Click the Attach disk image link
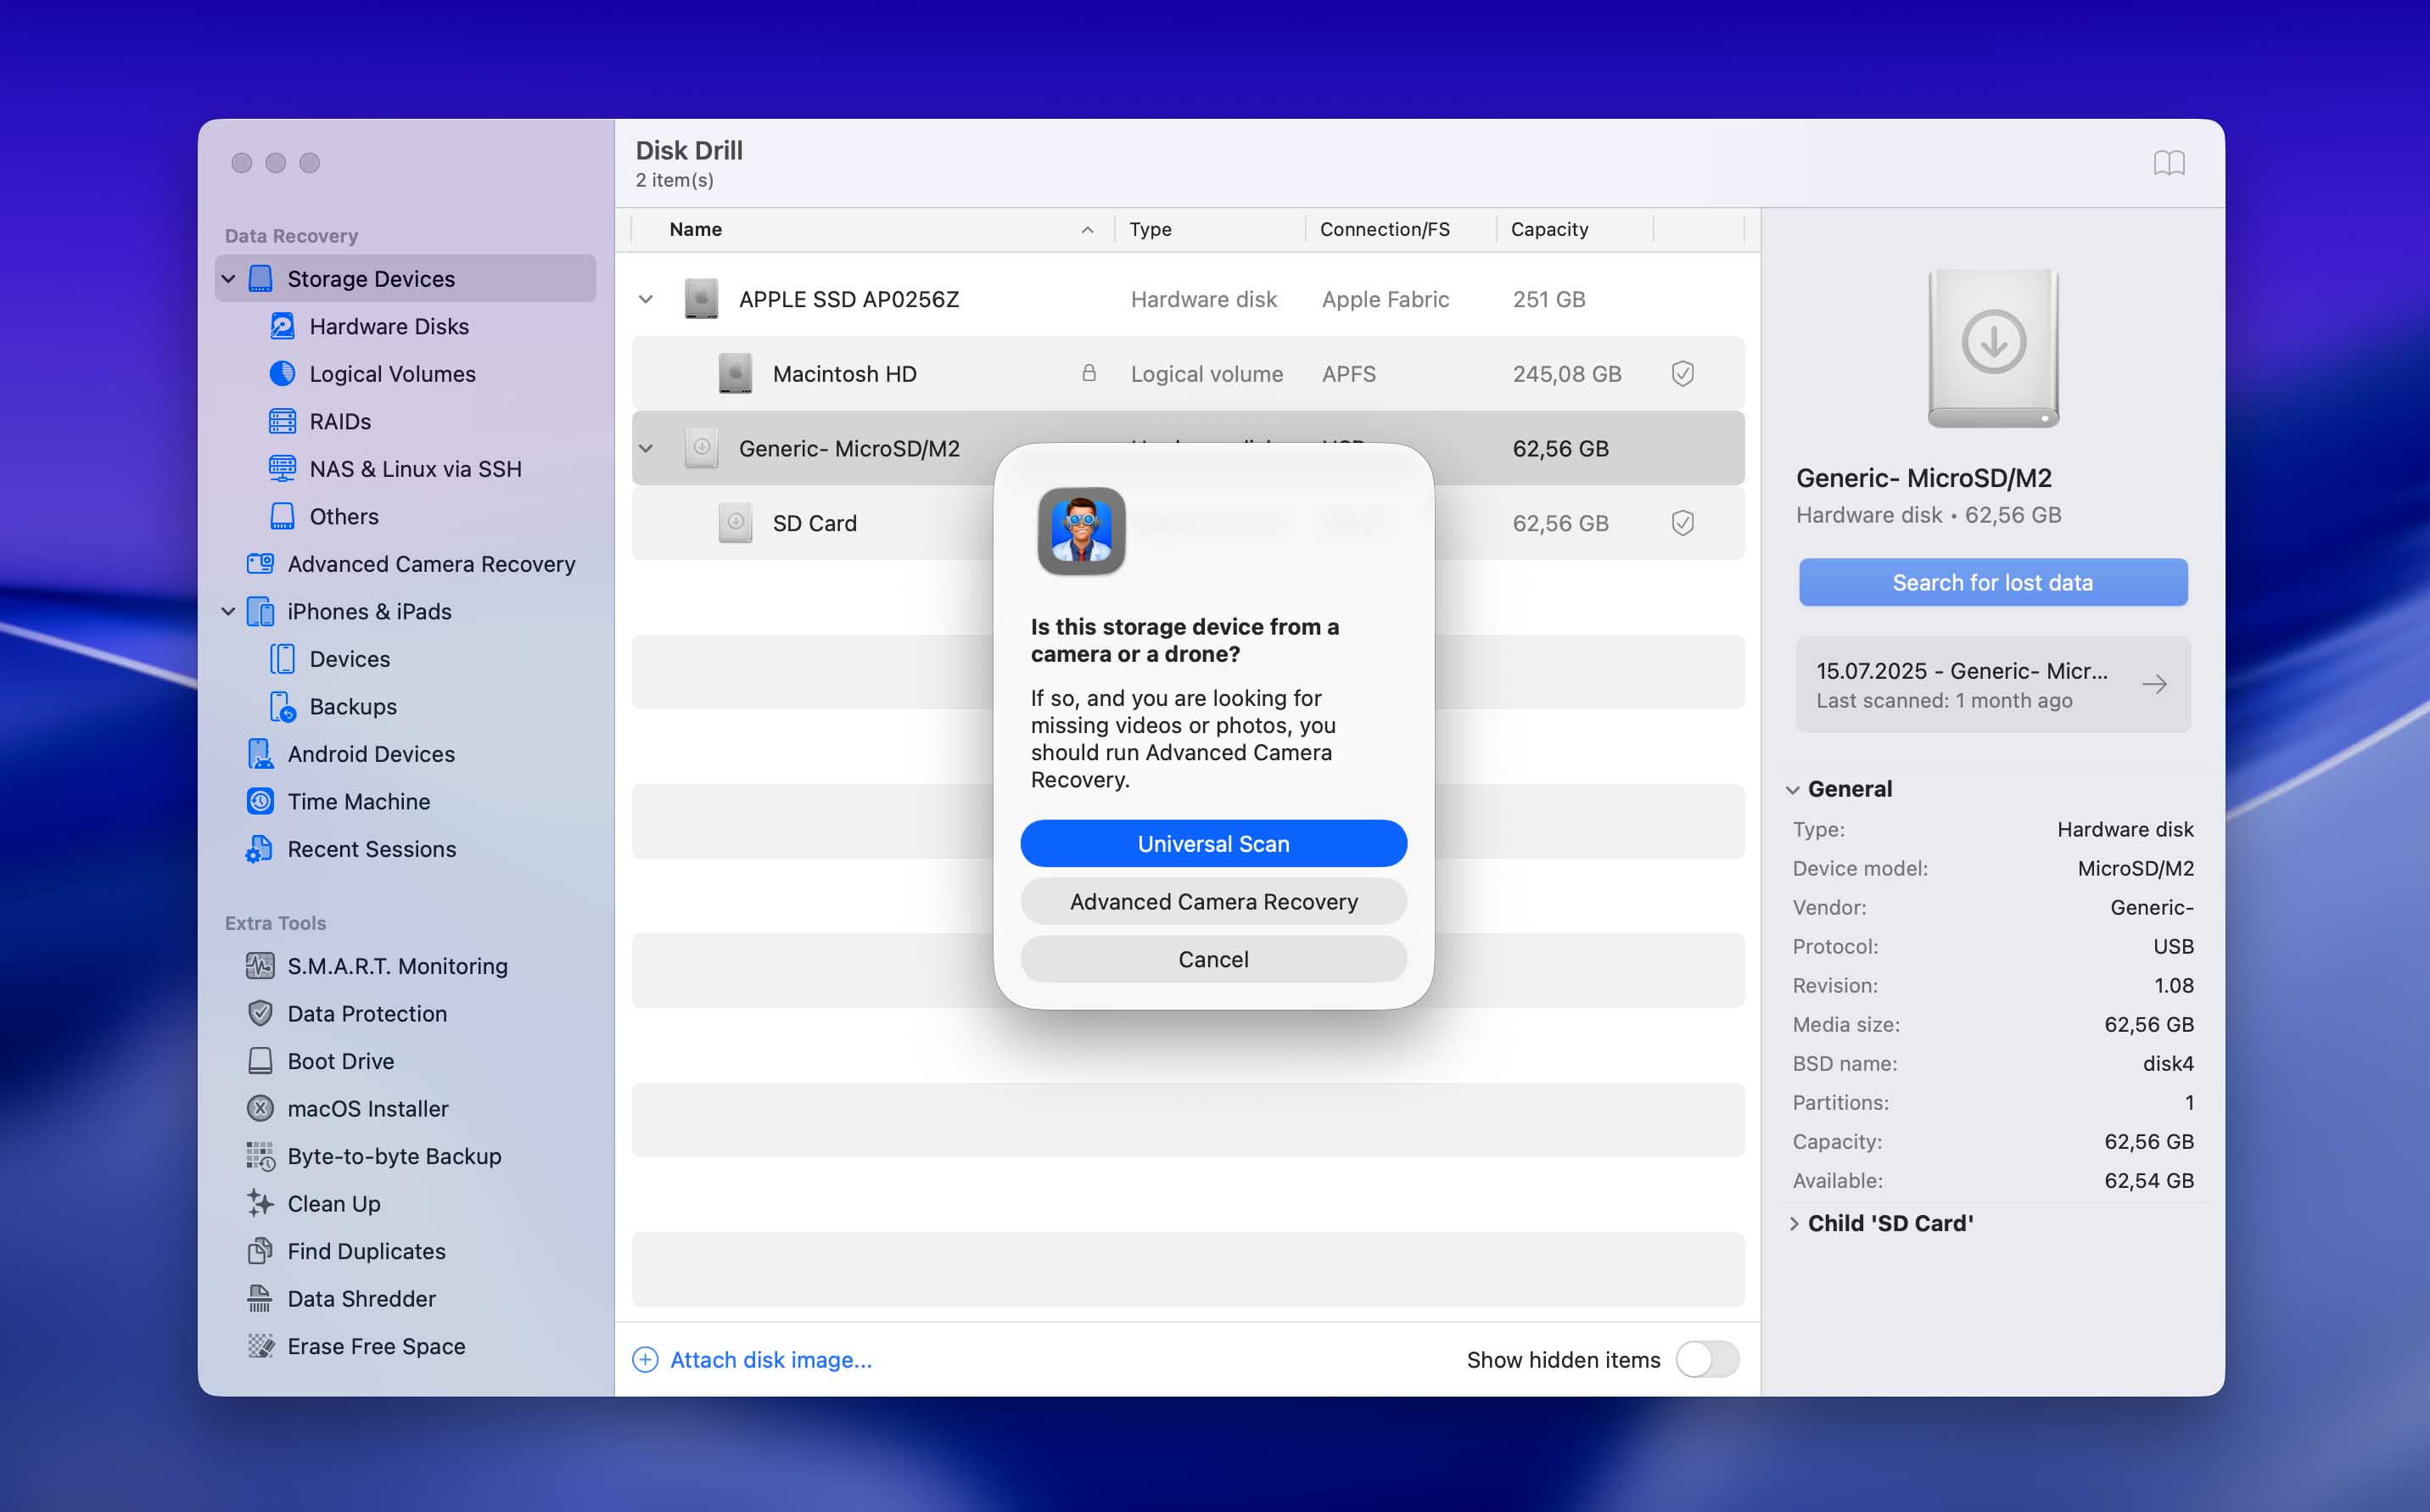2430x1512 pixels. pos(770,1359)
